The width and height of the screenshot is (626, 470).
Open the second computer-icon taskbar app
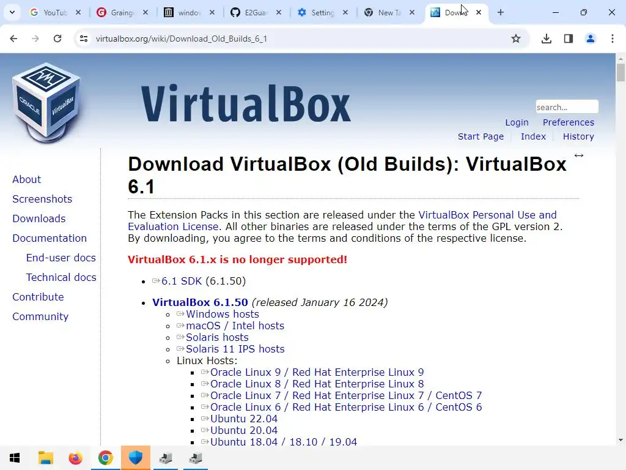click(196, 458)
